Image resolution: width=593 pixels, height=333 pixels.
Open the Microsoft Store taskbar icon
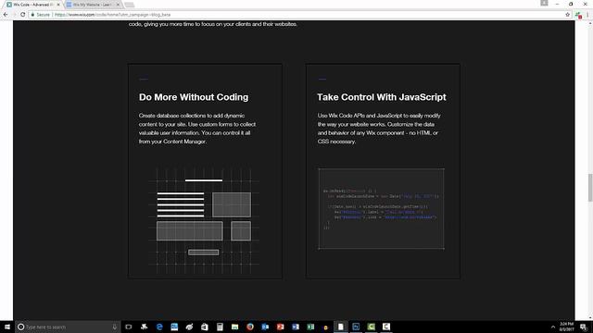point(205,327)
